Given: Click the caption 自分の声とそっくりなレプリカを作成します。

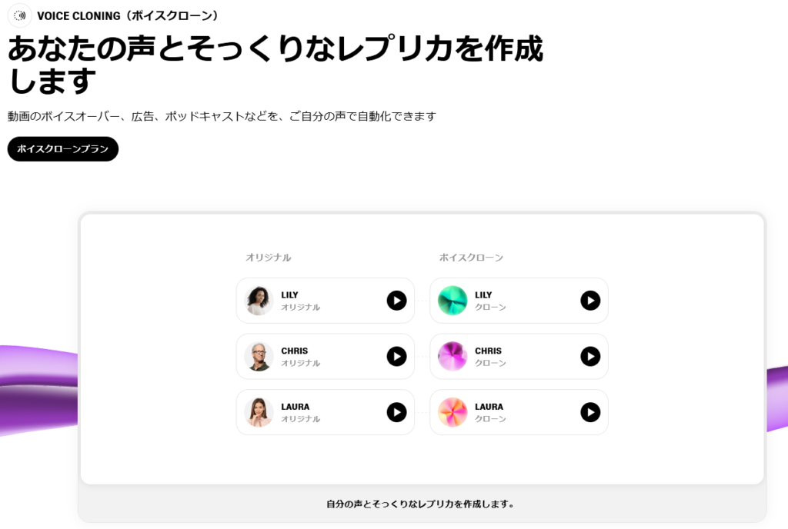Looking at the screenshot, I should (420, 504).
